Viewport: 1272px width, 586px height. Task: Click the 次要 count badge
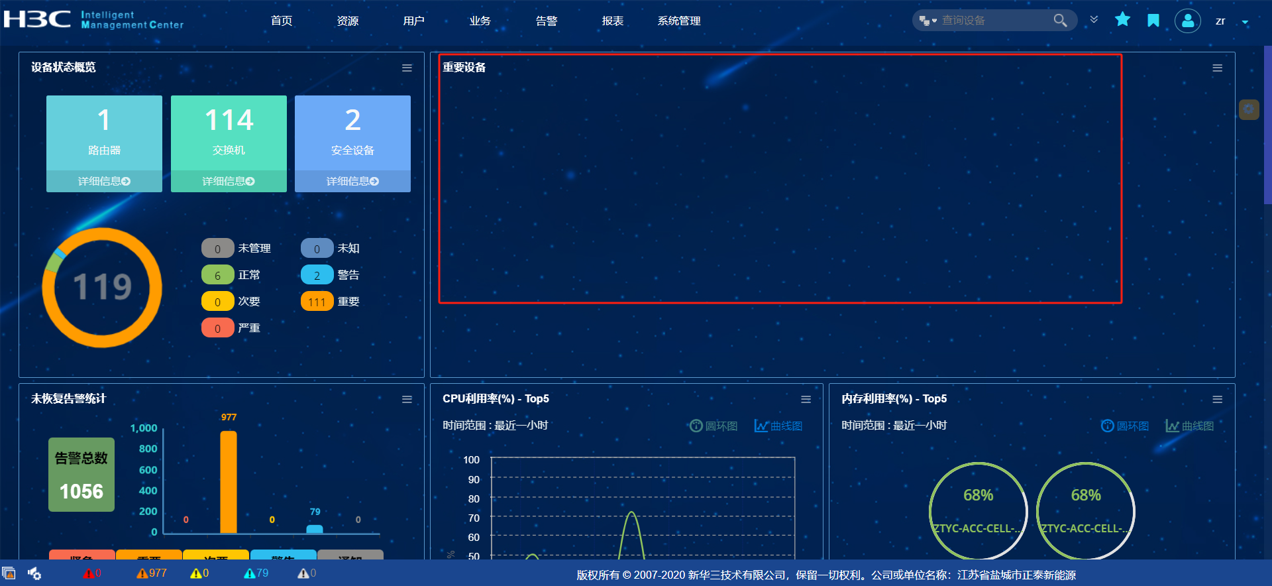217,302
